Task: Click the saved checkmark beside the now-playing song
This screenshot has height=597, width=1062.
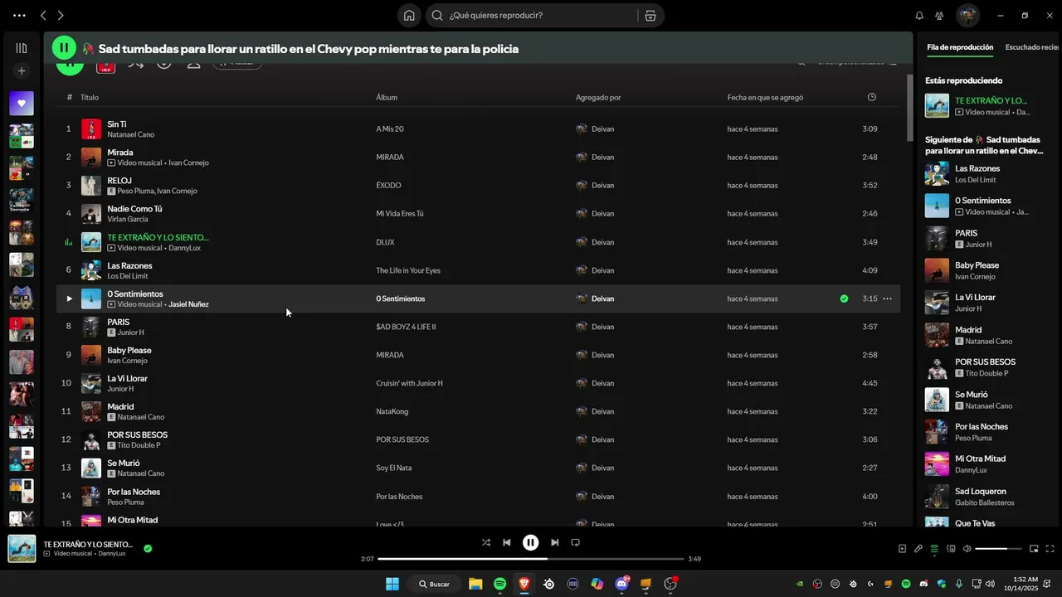Action: click(x=148, y=548)
